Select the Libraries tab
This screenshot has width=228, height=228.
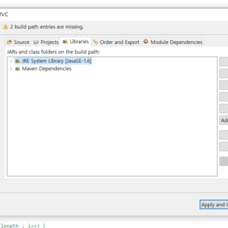(76, 42)
